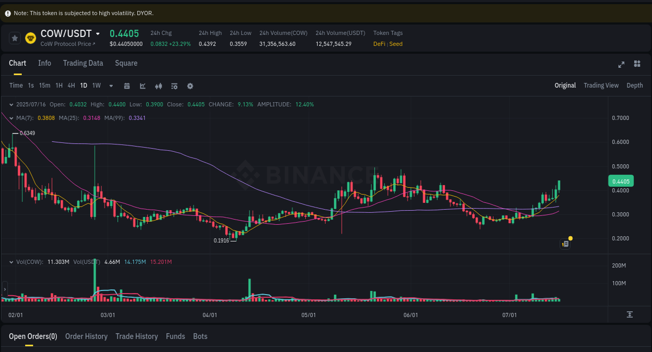652x352 pixels.
Task: Open the trade markers candle-pair icon
Action: point(158,86)
